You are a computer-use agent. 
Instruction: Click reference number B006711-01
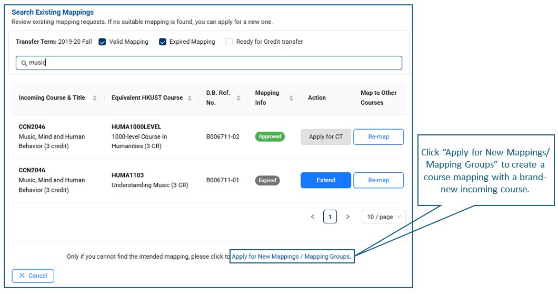pyautogui.click(x=223, y=180)
